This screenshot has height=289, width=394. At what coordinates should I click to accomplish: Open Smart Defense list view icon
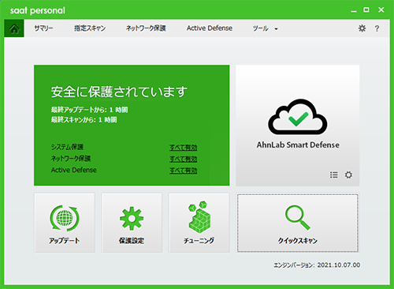pos(334,175)
